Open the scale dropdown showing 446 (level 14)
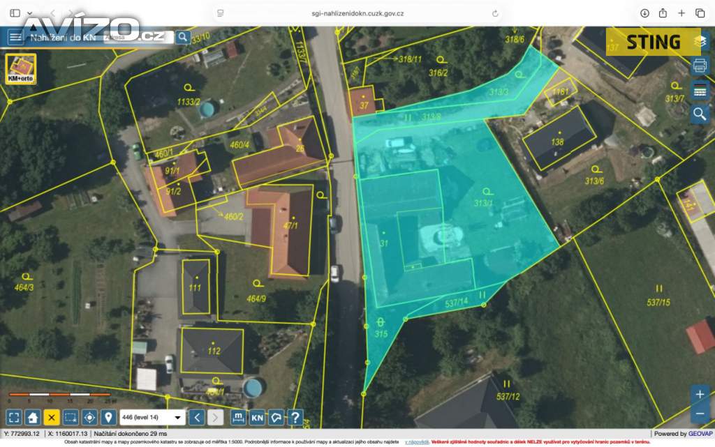Image resolution: width=715 pixels, height=447 pixels. click(x=152, y=417)
